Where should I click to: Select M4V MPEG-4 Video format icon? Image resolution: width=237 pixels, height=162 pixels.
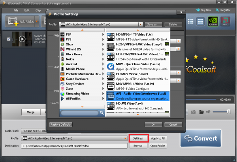[111, 86]
